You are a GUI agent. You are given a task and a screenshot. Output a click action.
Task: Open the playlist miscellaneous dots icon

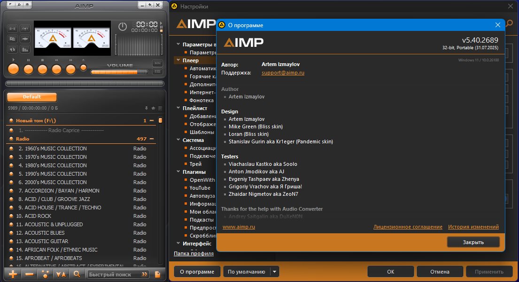point(46,274)
